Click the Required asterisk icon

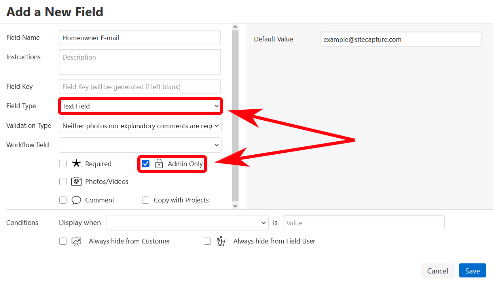(76, 163)
